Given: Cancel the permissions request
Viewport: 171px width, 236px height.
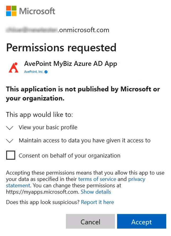Looking at the screenshot, I should (90, 221).
